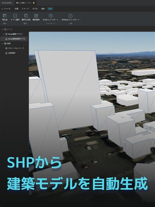Click the GISBOX logo in the title bar
This screenshot has width=155, height=207.
tap(7, 3)
